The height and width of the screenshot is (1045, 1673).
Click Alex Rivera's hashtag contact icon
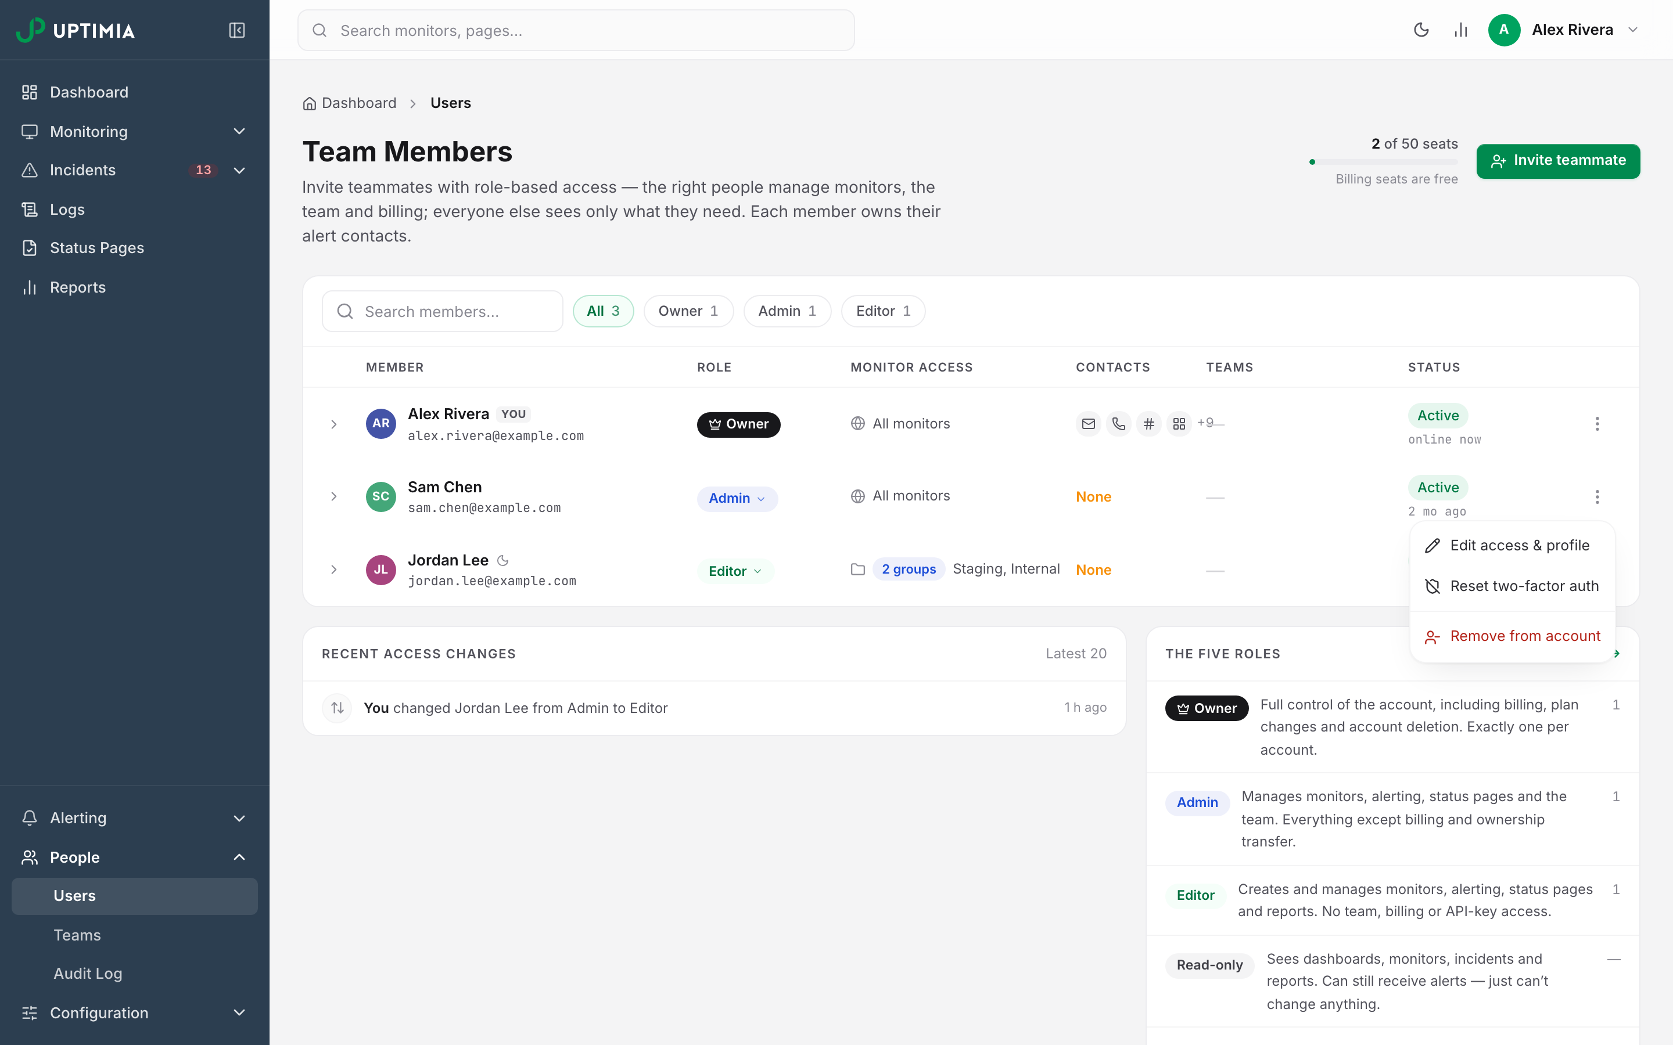[1149, 424]
